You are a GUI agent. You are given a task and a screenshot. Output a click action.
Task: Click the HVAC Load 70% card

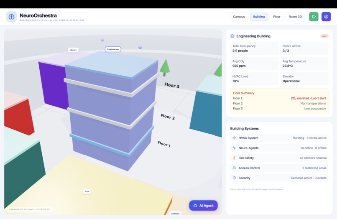pos(254,79)
